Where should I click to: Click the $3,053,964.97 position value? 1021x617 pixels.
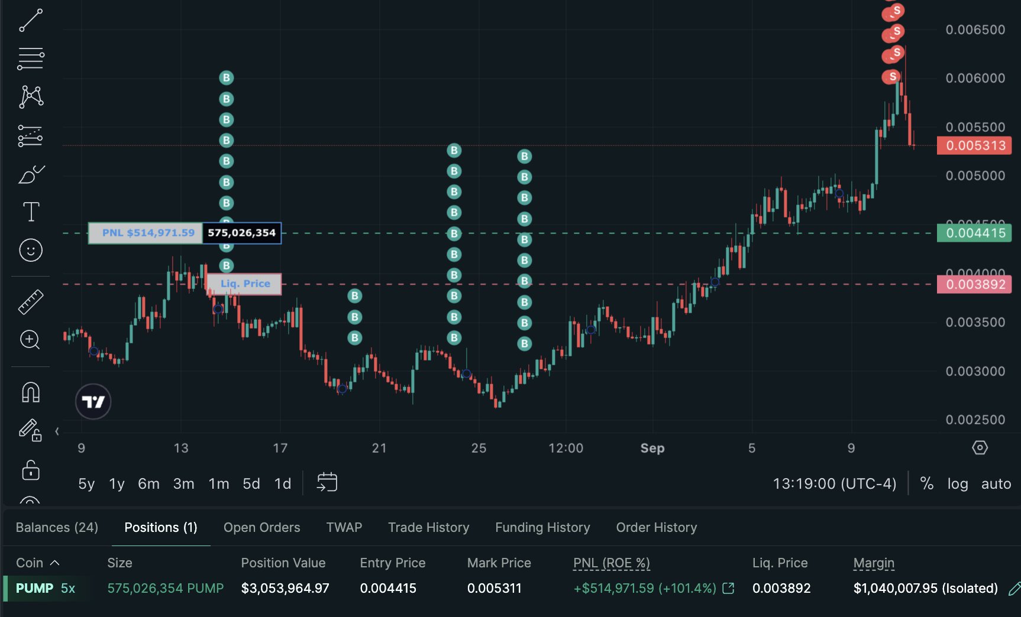coord(285,588)
